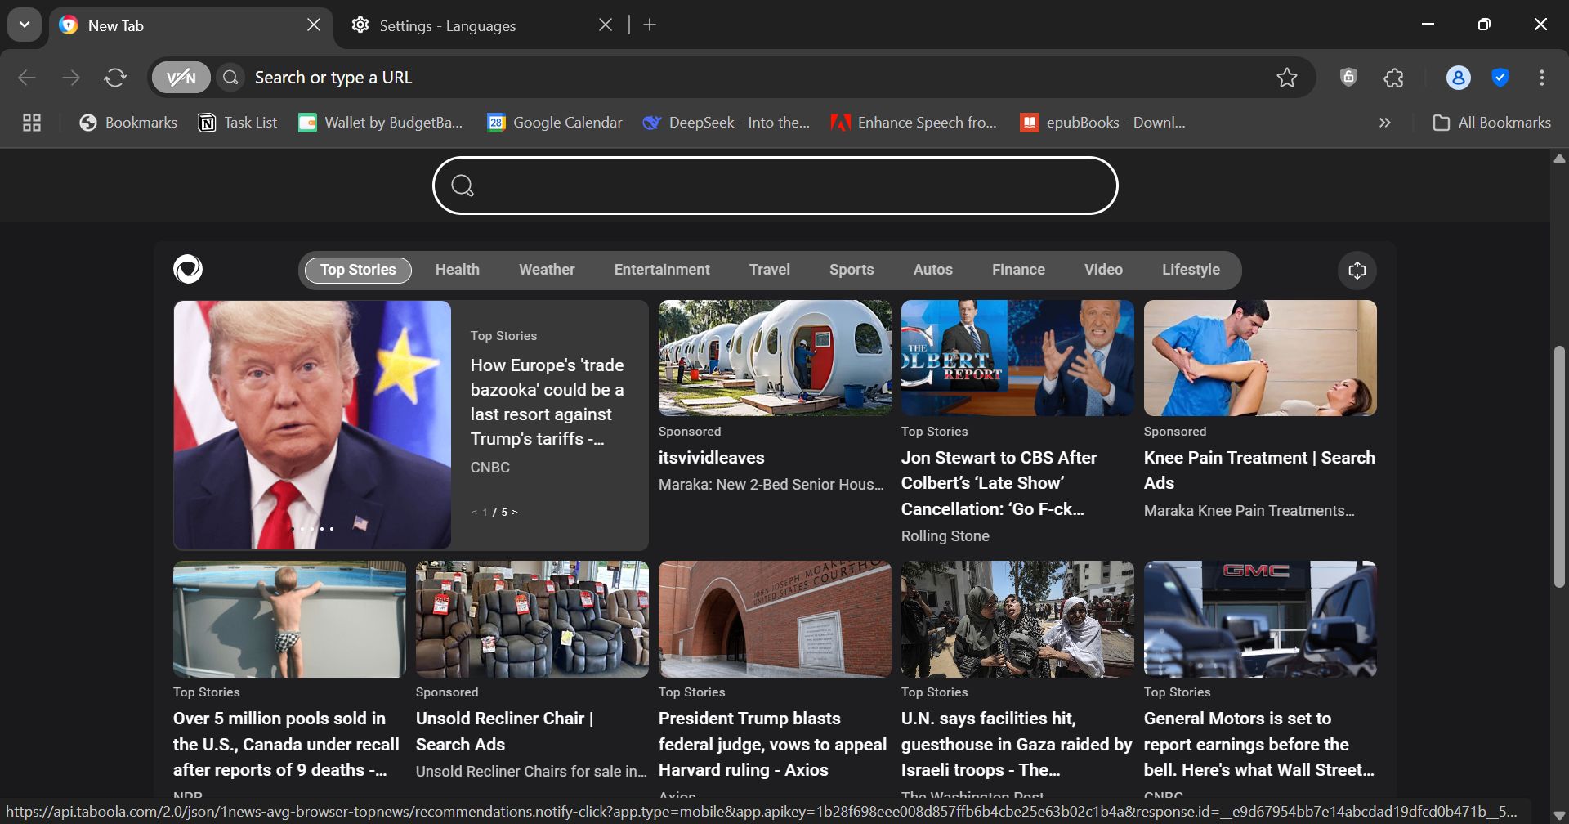Click the news feed logo icon
Viewport: 1569px width, 824px height.
click(188, 270)
